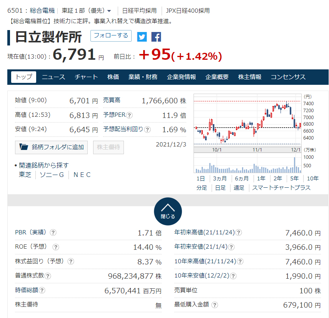Click 日立製作所 company name heading
Viewport: 329px width, 318px height.
[48, 37]
